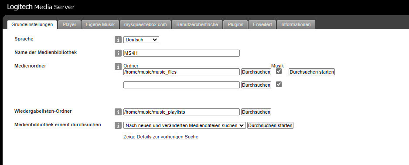The width and height of the screenshot is (409, 165).
Task: Toggle Musik checkbox for /home/music/music_files
Action: 279,71
